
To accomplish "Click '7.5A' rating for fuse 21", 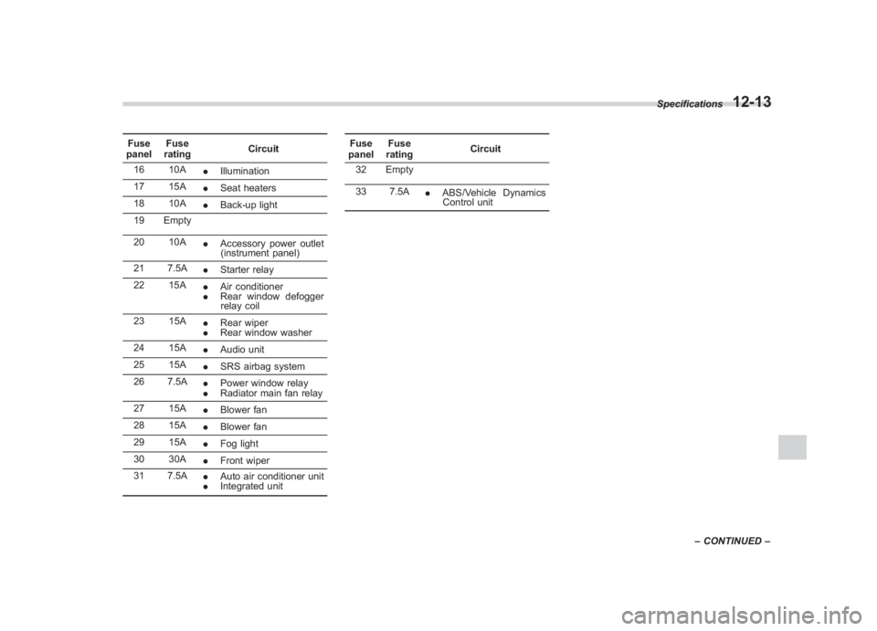I will 177,268.
